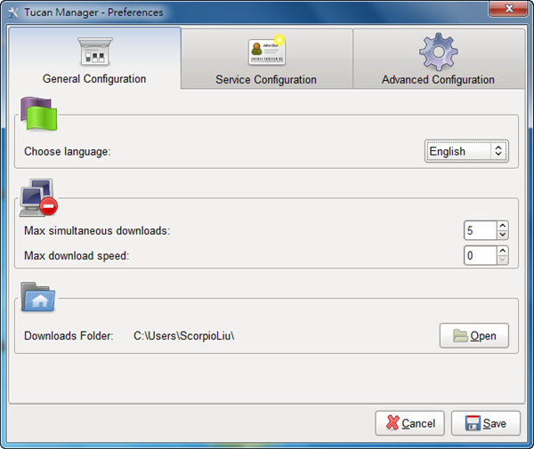The width and height of the screenshot is (534, 449).
Task: Click the Advanced Configuration gear icon
Action: (439, 52)
